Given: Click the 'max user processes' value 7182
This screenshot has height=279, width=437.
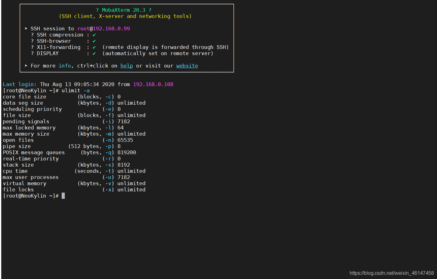Looking at the screenshot, I should 124,177.
